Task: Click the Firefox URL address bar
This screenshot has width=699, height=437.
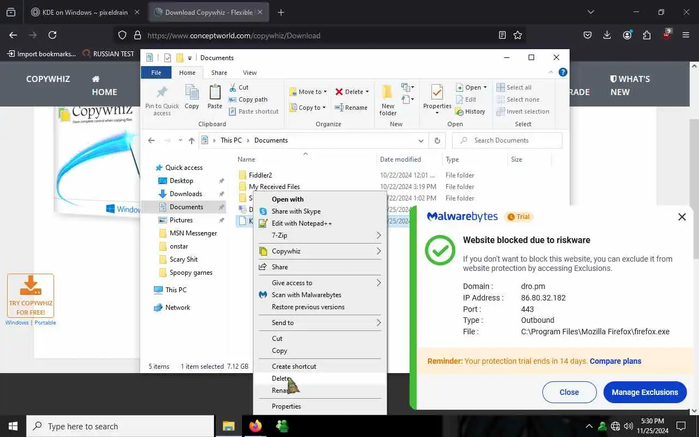Action: click(x=319, y=35)
